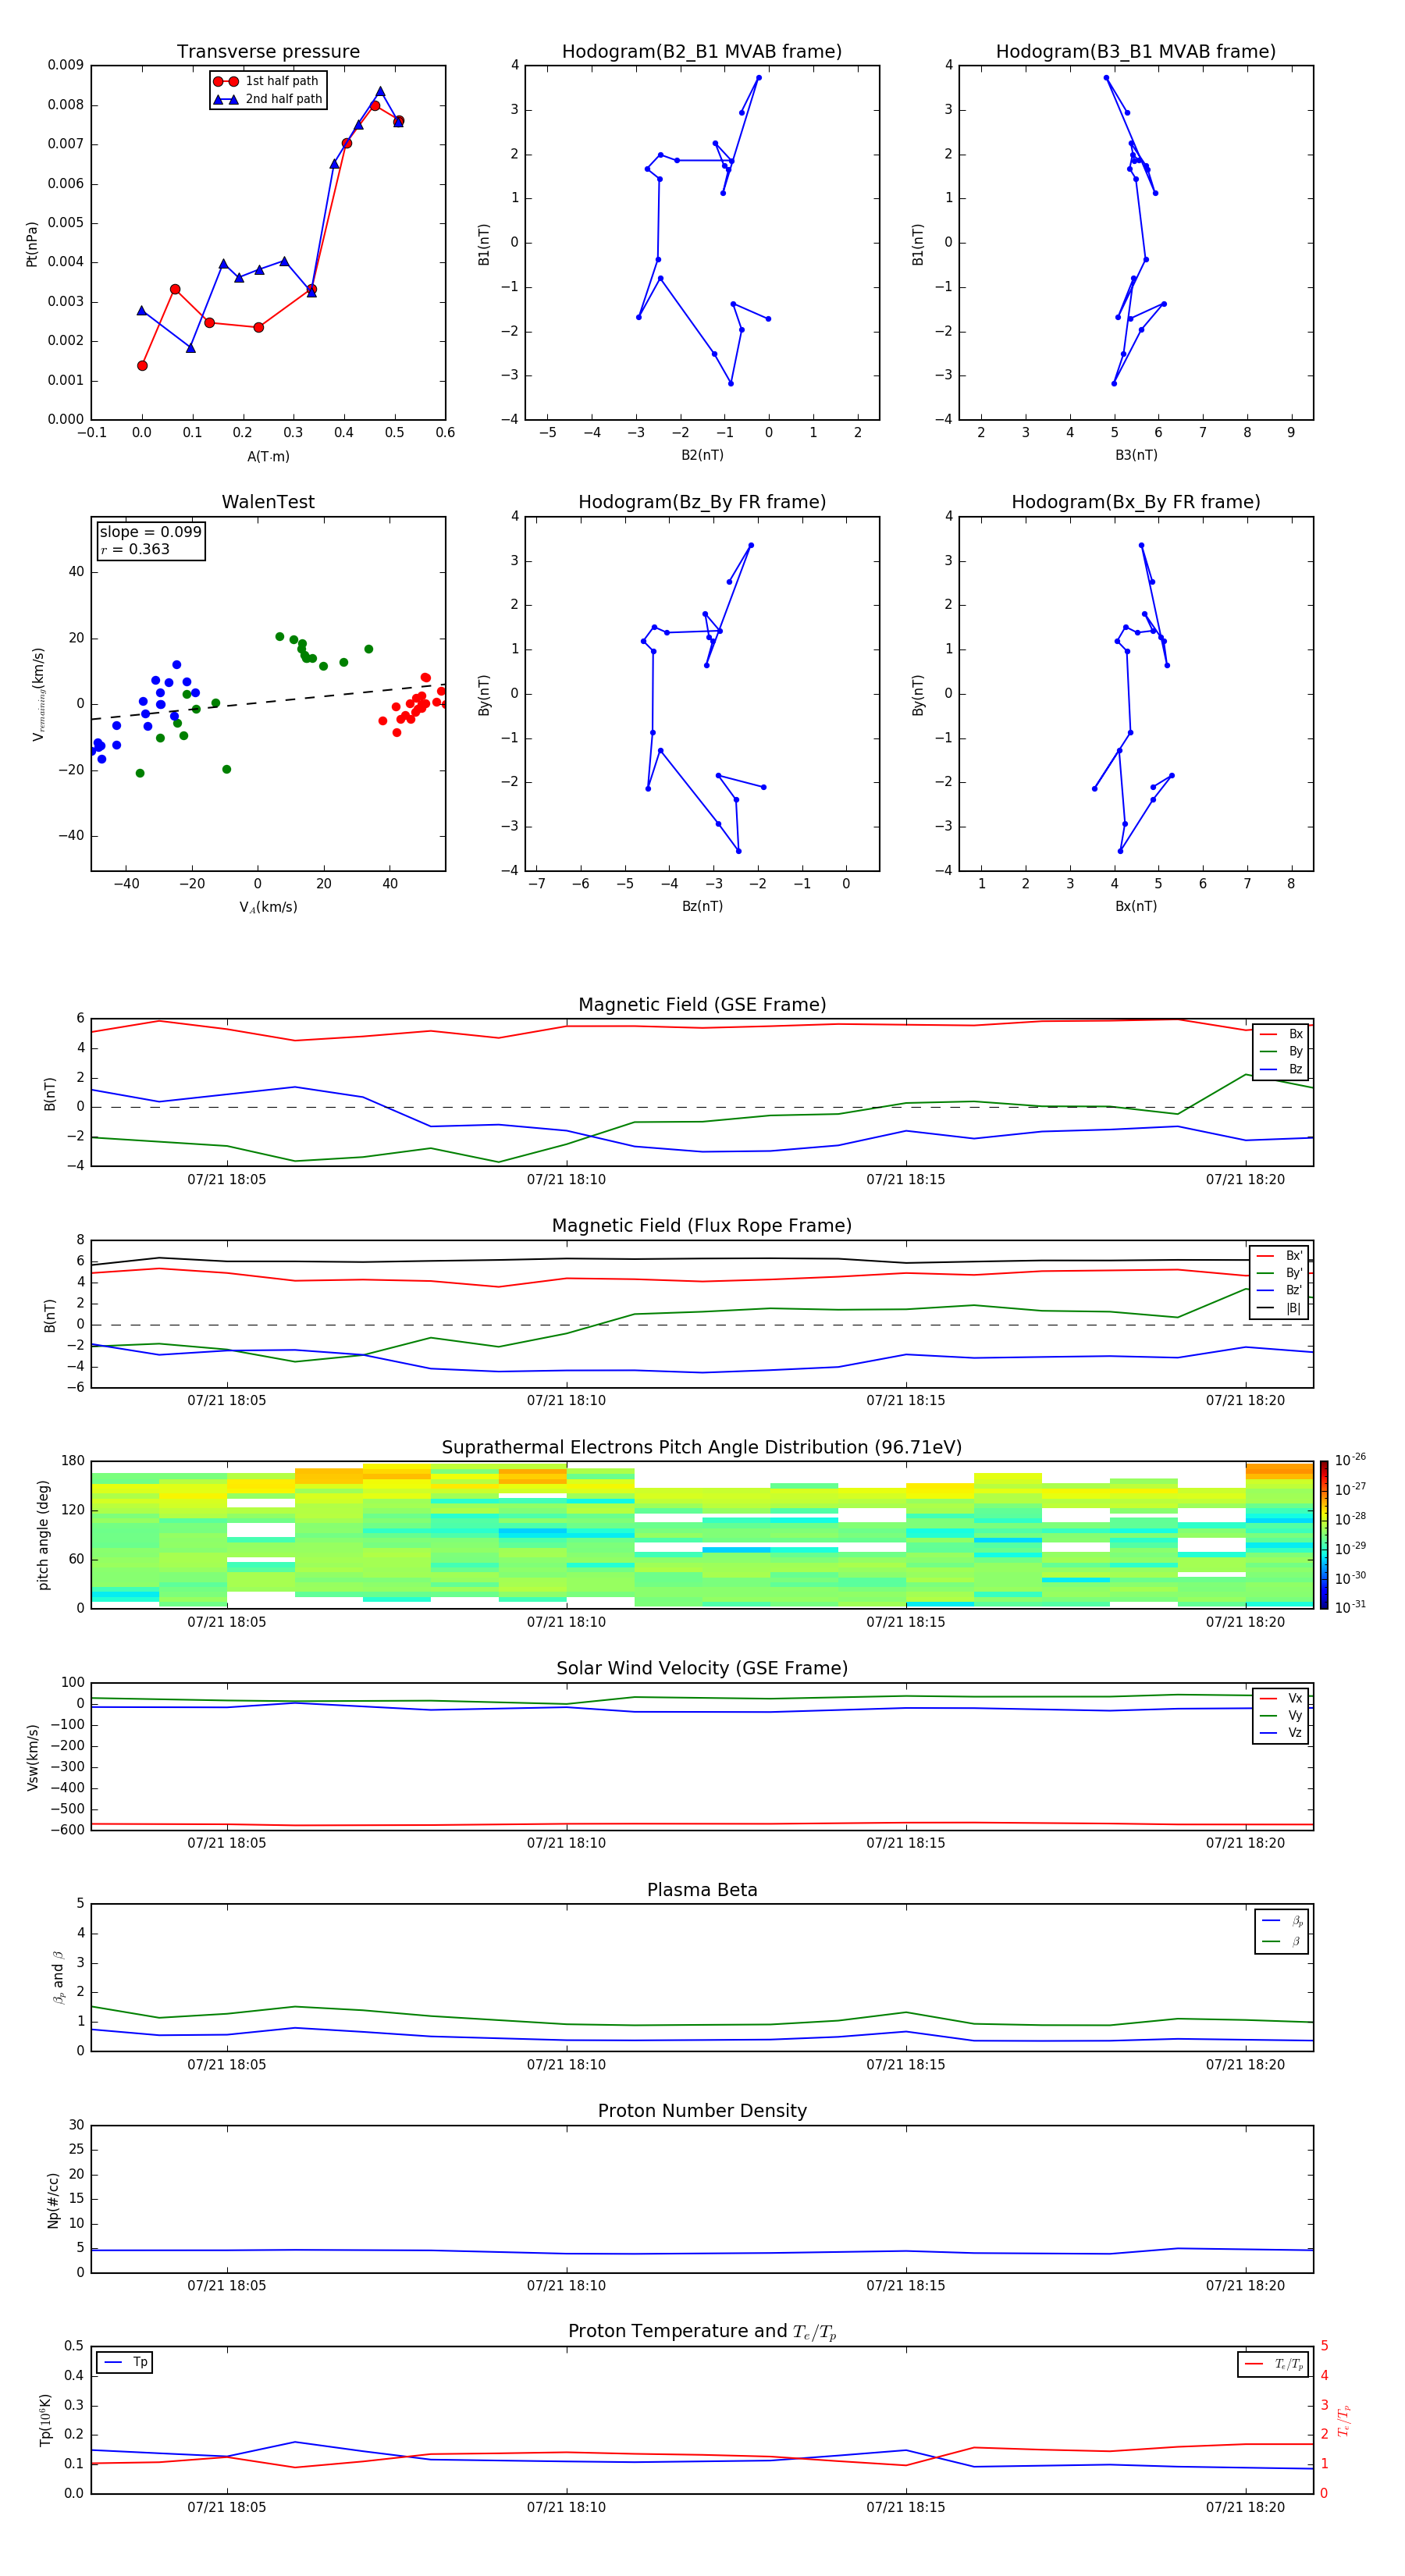Click the "Pt(nPa)" y-axis label
1405x2576 pixels.
(32, 243)
